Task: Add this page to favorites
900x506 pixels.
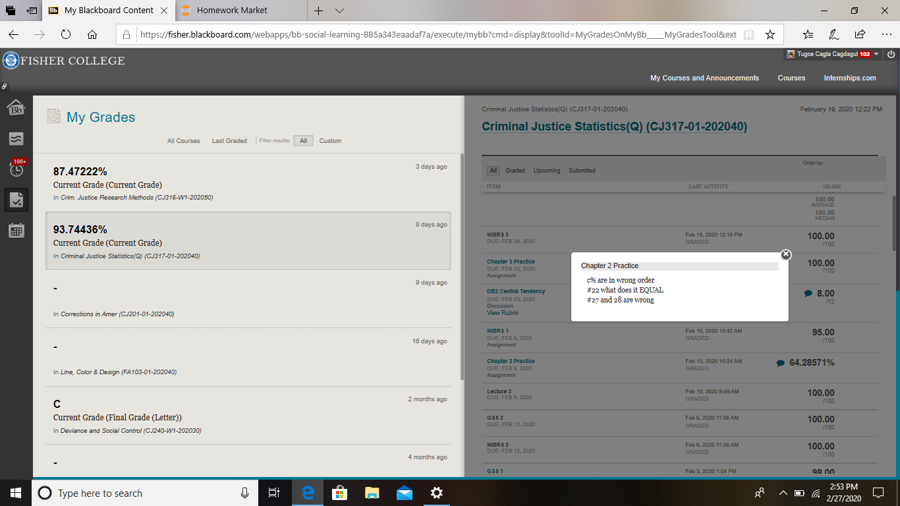Action: (770, 34)
